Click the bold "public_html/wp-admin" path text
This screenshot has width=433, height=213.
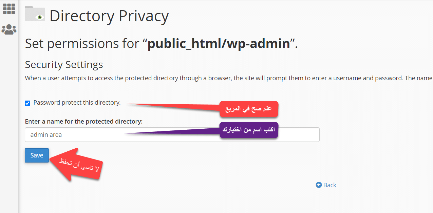219,44
